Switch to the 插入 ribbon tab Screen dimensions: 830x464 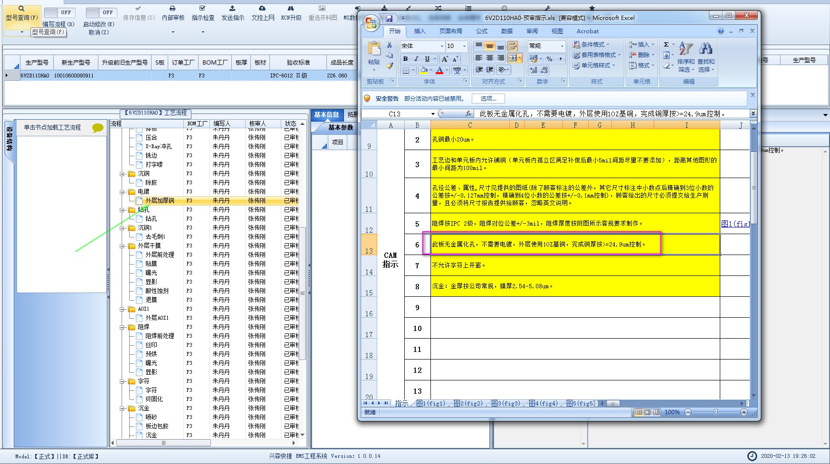pyautogui.click(x=420, y=31)
